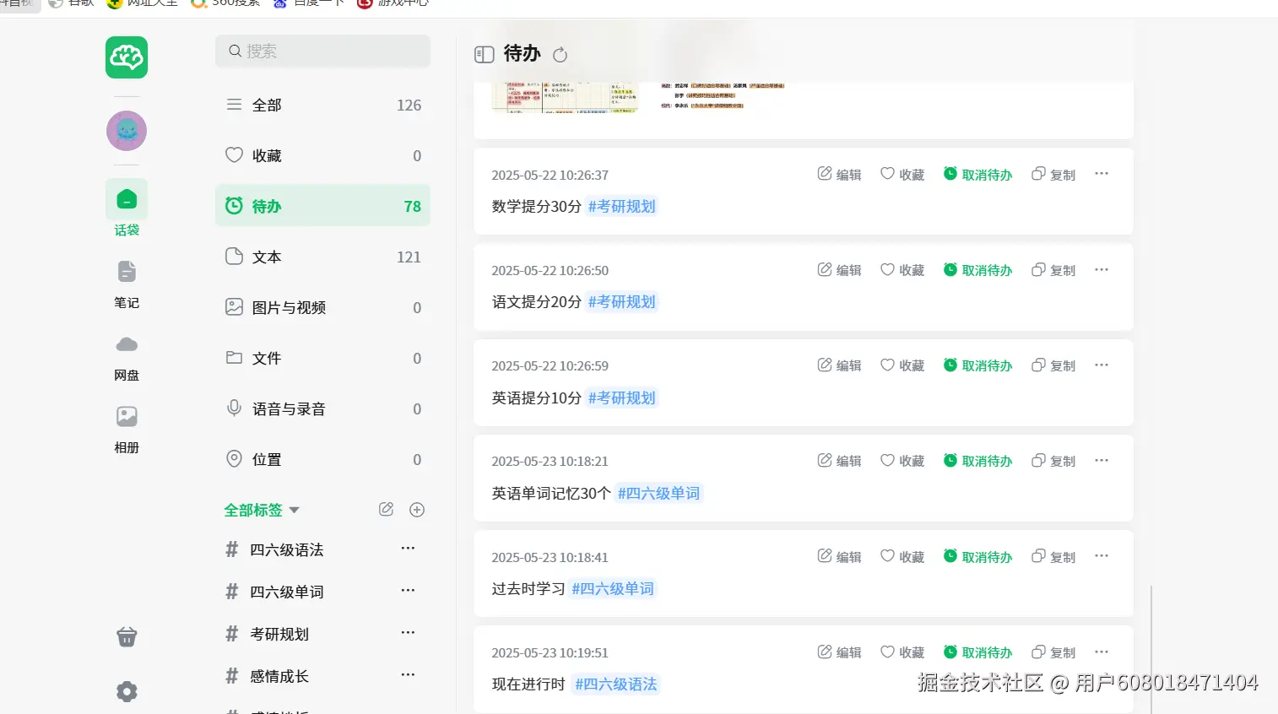The width and height of the screenshot is (1278, 714).
Task: Switch to the 文本 category
Action: pyautogui.click(x=266, y=257)
